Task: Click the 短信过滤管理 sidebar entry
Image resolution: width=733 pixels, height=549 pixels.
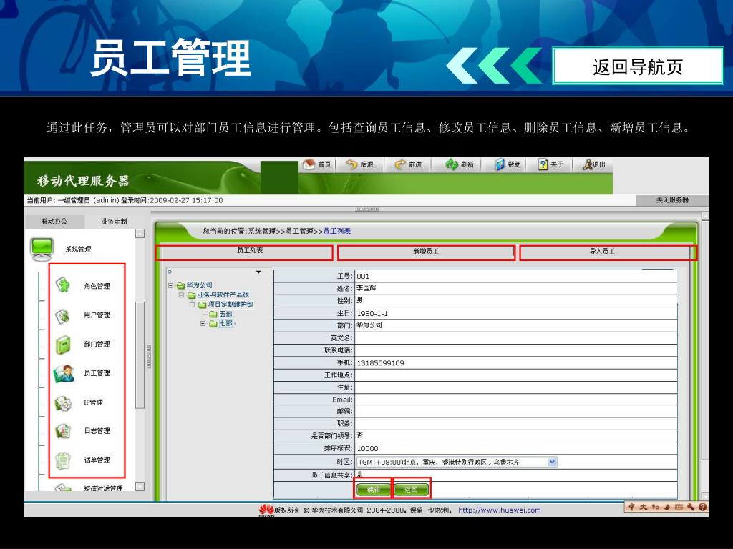Action: (103, 488)
